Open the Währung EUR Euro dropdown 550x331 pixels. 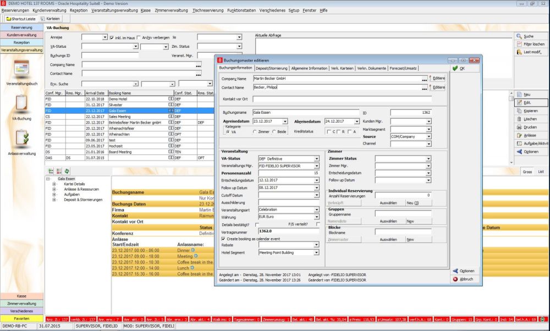(x=316, y=217)
